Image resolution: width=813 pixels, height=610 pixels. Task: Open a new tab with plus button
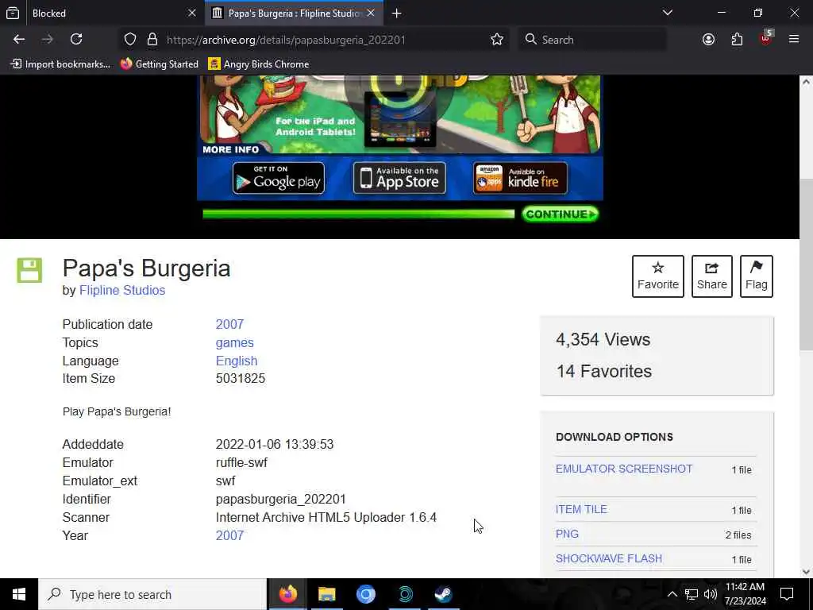coord(397,14)
